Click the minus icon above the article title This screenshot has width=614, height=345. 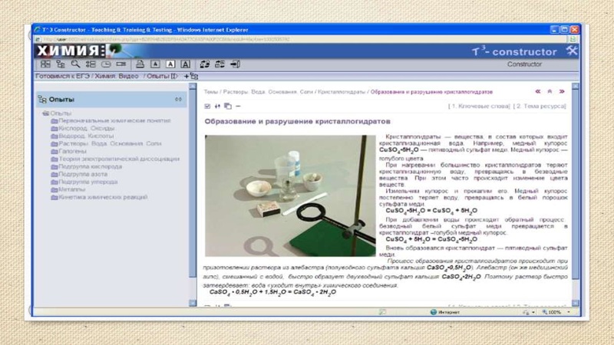(x=238, y=106)
